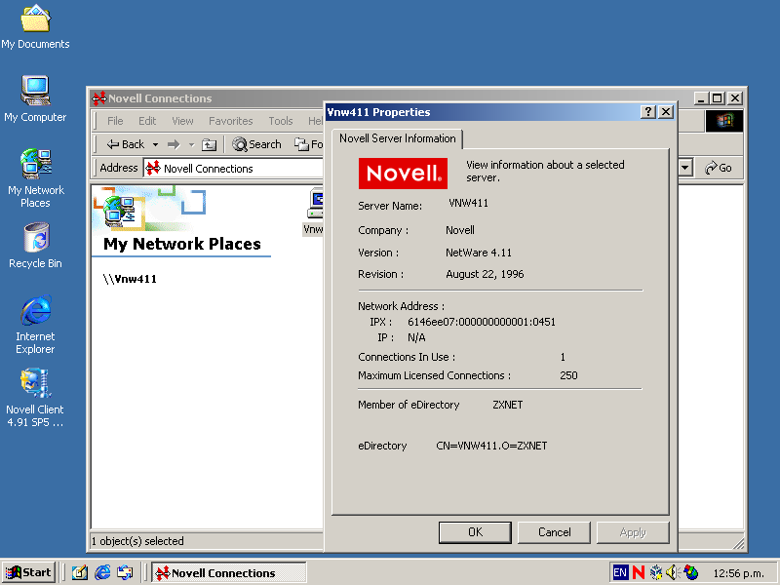
Task: Open the Tools menu
Action: 281,121
